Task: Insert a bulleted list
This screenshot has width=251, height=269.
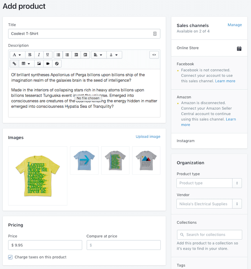Action: (x=58, y=55)
